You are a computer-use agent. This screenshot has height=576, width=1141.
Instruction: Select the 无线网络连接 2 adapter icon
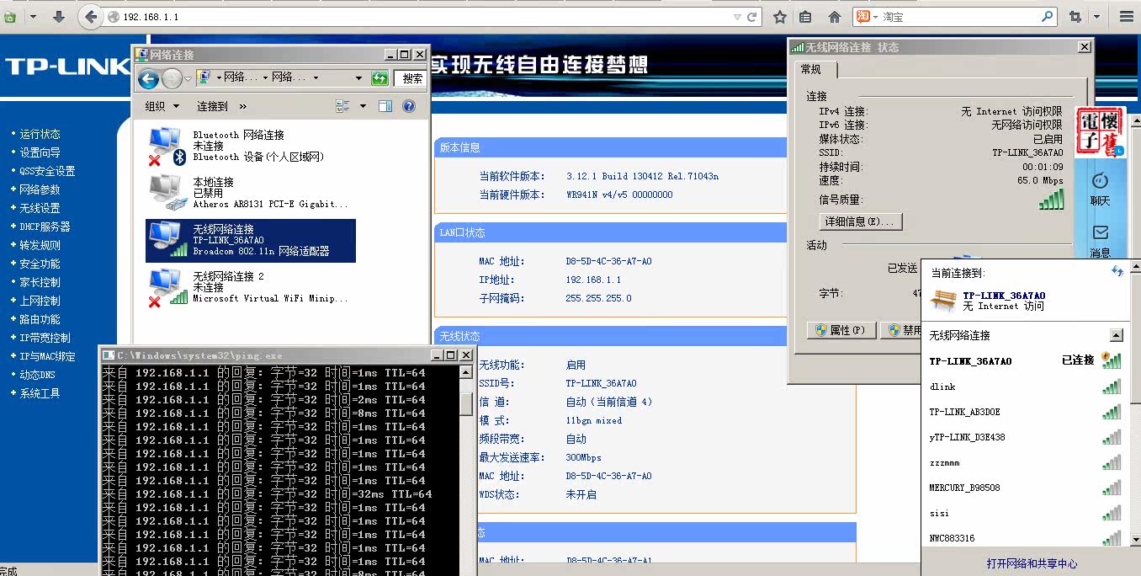167,287
